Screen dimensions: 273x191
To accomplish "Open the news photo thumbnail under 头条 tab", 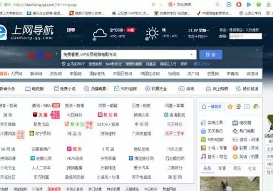I will 230,184.
